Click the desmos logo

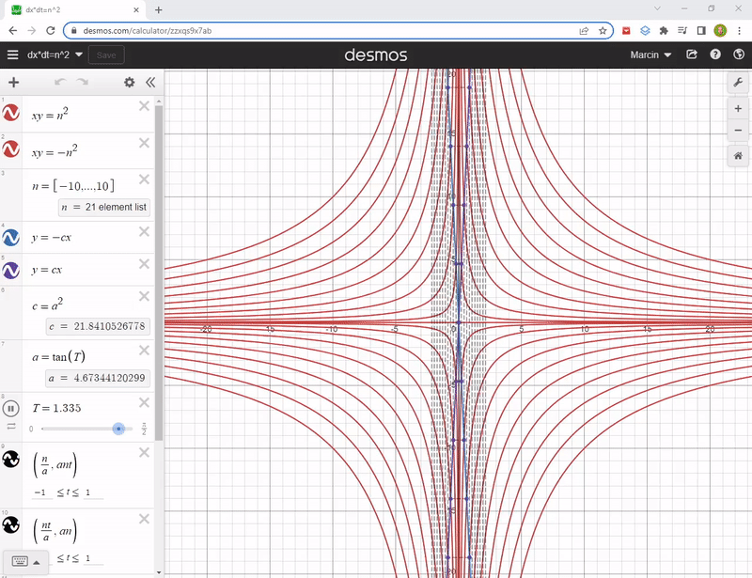(x=376, y=55)
